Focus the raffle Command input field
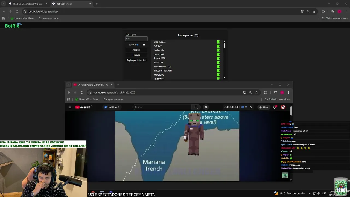The image size is (350, 197). [x=136, y=39]
